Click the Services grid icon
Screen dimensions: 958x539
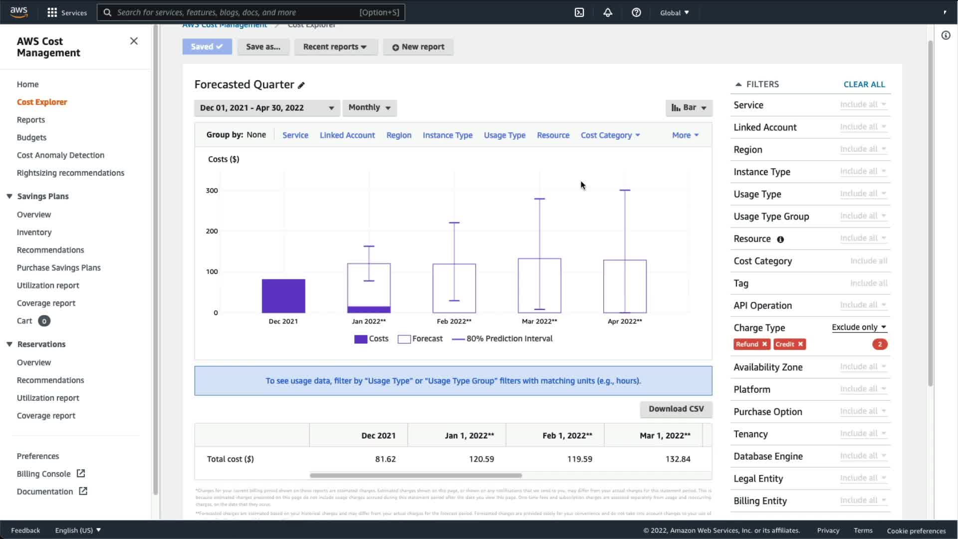52,12
